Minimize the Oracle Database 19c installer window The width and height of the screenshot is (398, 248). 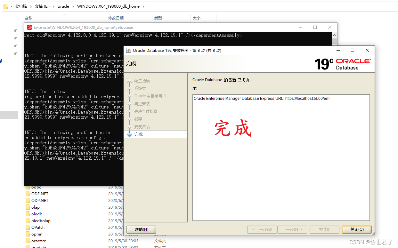coord(338,50)
